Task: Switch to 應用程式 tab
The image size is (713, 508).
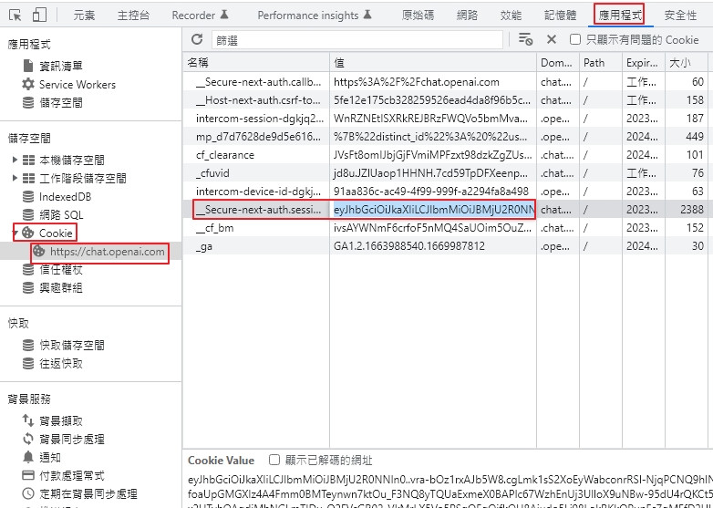Action: click(x=620, y=16)
